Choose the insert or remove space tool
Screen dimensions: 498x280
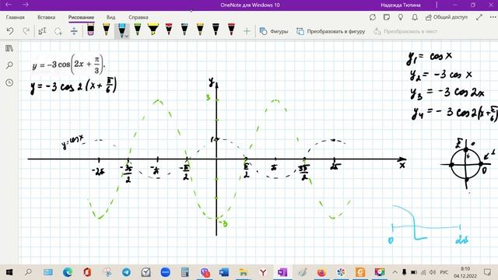click(74, 31)
